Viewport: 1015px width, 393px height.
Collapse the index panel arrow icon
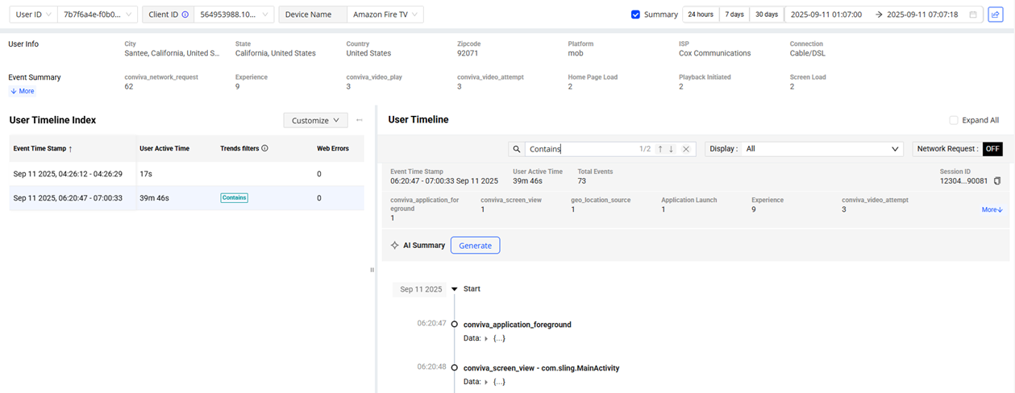tap(360, 121)
